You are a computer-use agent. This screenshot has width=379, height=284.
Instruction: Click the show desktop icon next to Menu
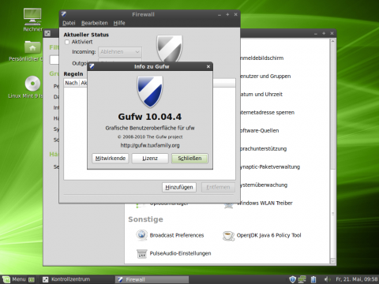(32, 279)
